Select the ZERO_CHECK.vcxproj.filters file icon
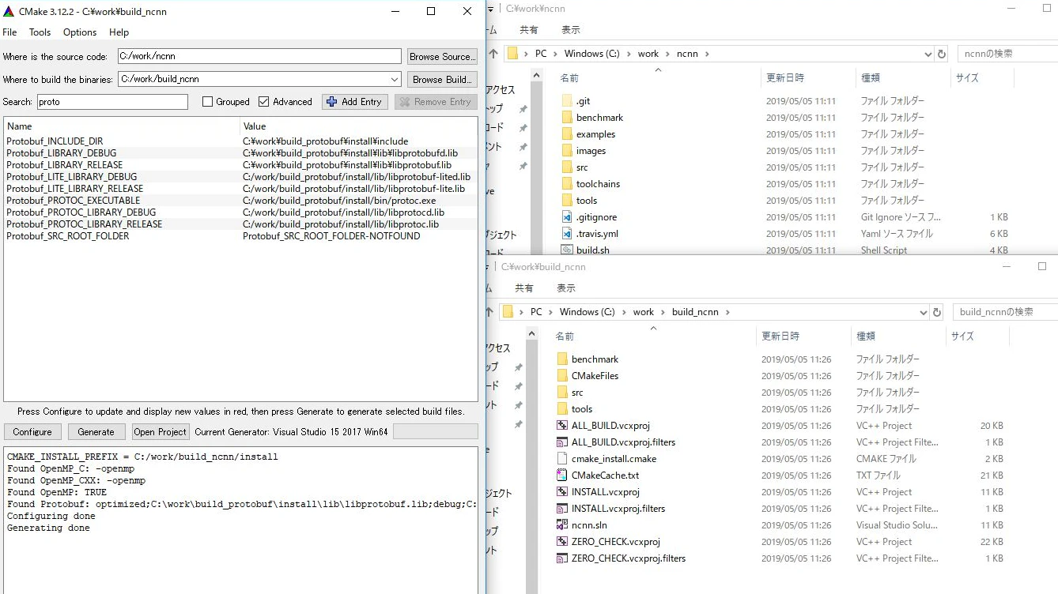Screen dimensions: 1058x594 coord(561,558)
